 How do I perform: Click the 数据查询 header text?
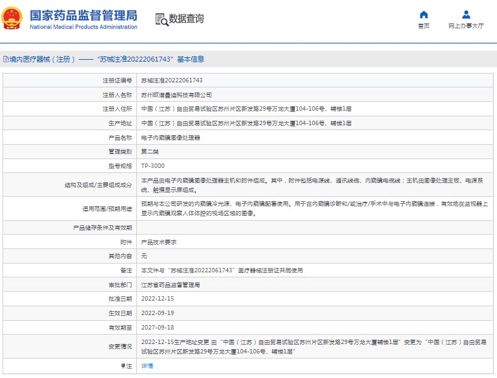[186, 19]
